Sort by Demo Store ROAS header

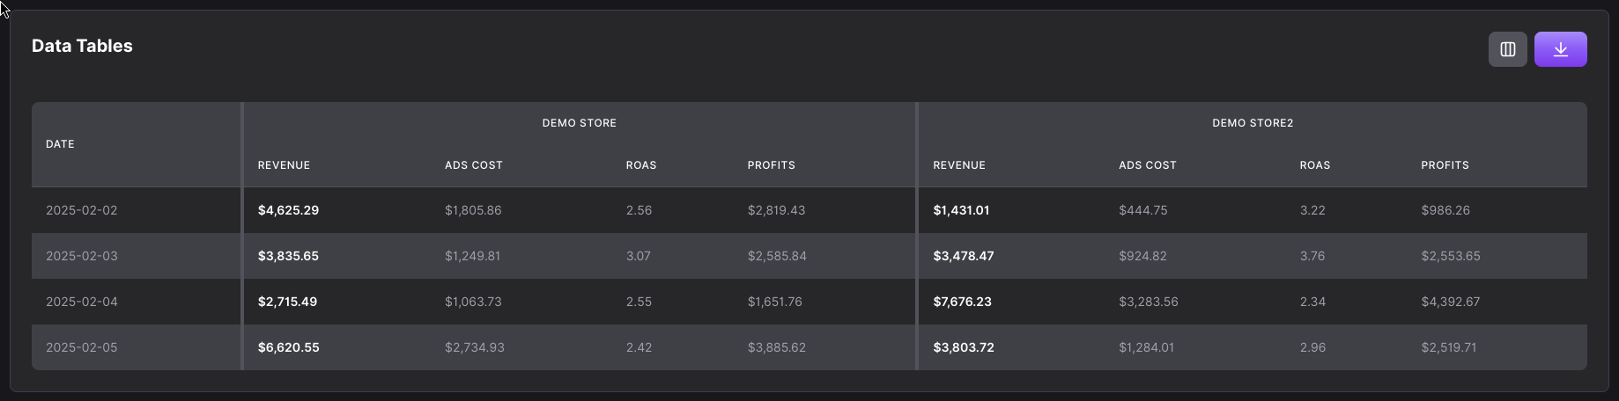coord(641,165)
